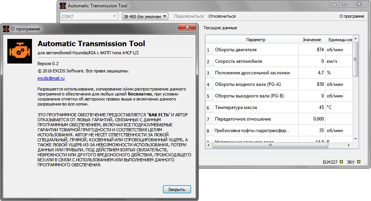Maximize the Automatic Transmission Tool window

click(345, 4)
